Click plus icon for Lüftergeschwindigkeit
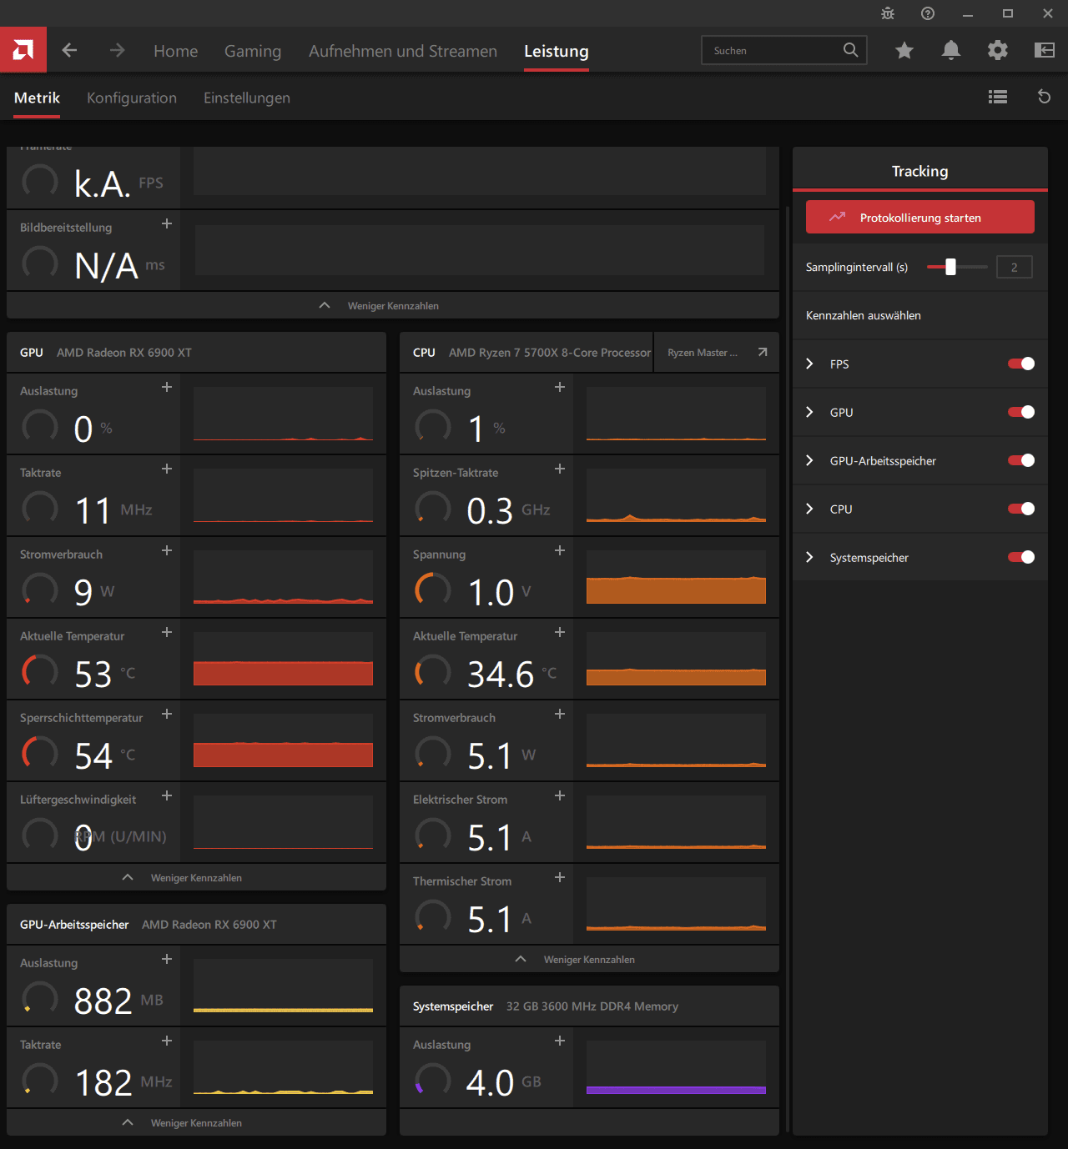The width and height of the screenshot is (1068, 1149). click(x=167, y=795)
